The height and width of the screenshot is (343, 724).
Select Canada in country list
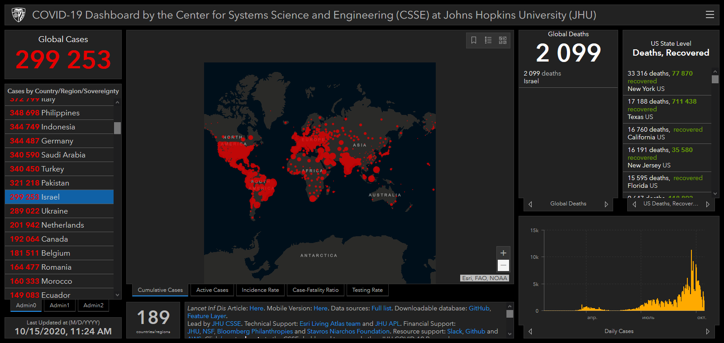click(59, 239)
